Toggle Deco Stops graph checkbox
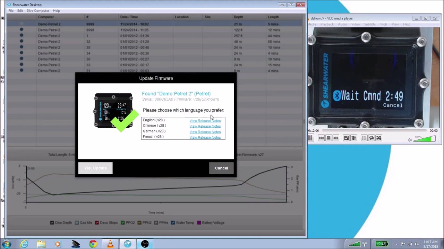 (97, 223)
